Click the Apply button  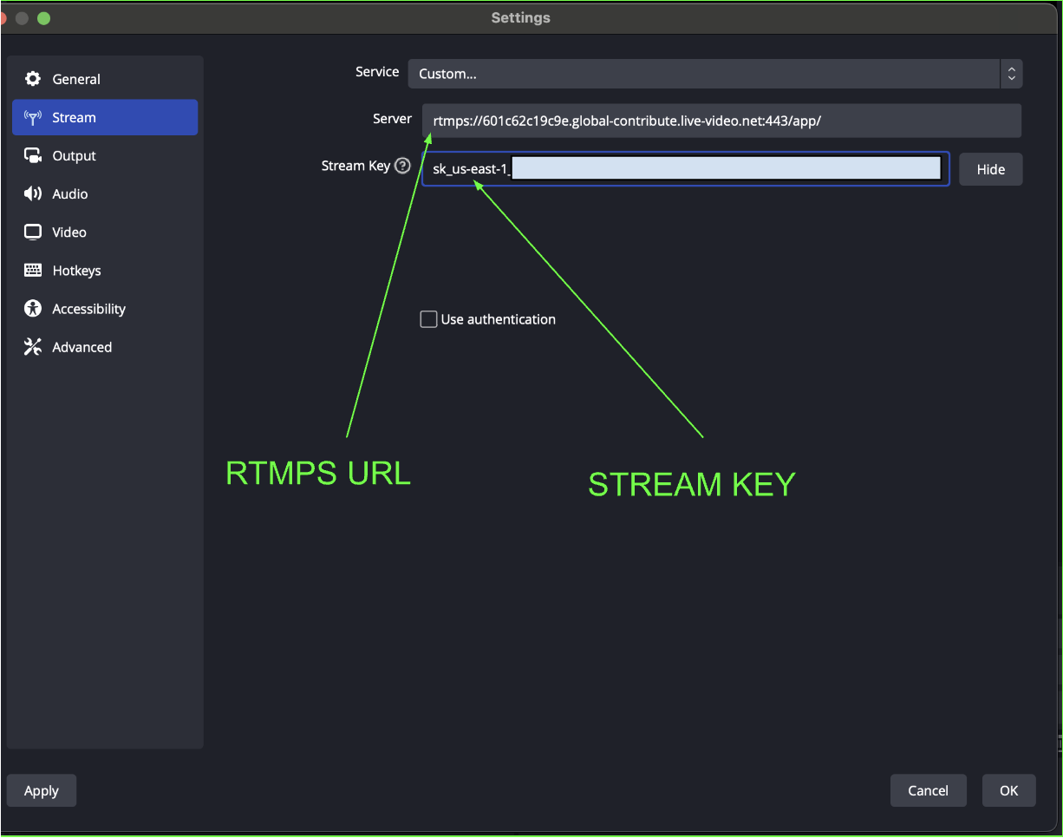point(42,790)
